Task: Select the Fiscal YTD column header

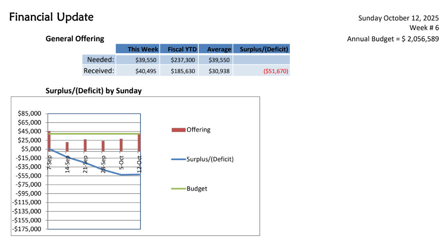Action: coord(182,49)
